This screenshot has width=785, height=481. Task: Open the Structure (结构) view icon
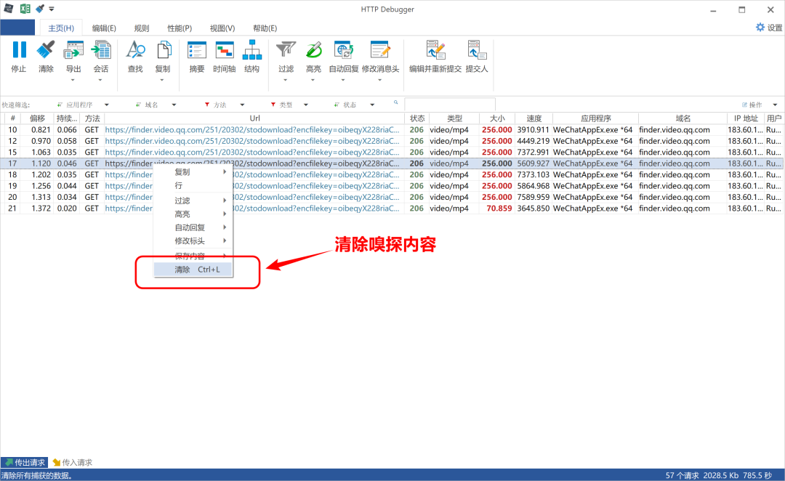coord(251,50)
